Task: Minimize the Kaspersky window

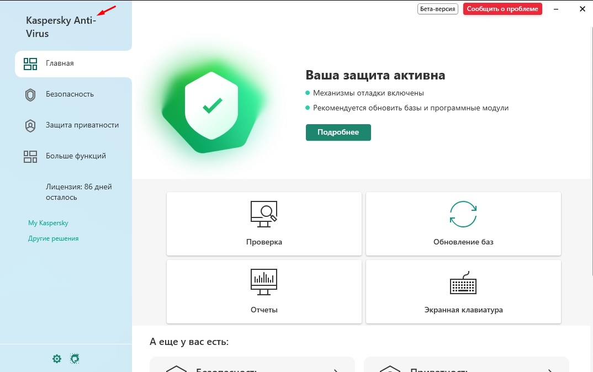Action: coord(556,9)
